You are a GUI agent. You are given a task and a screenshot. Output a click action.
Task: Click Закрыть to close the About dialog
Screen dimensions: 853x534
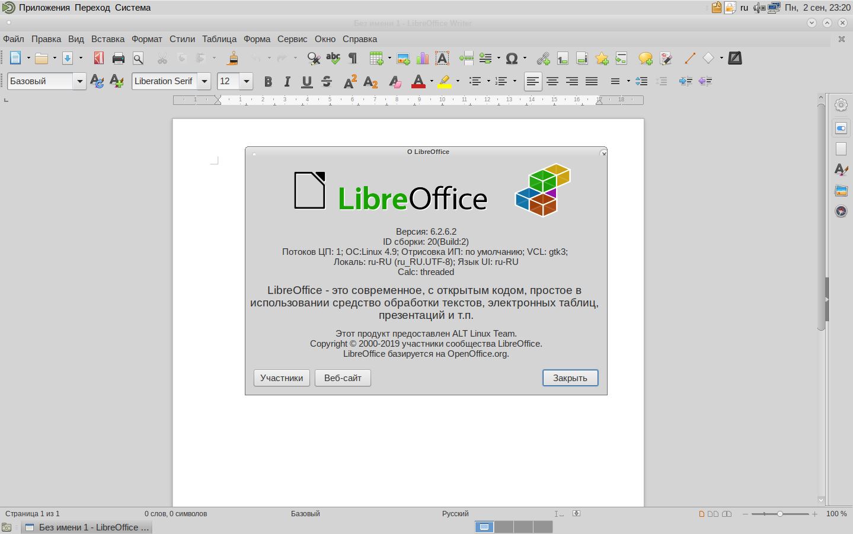(x=570, y=378)
